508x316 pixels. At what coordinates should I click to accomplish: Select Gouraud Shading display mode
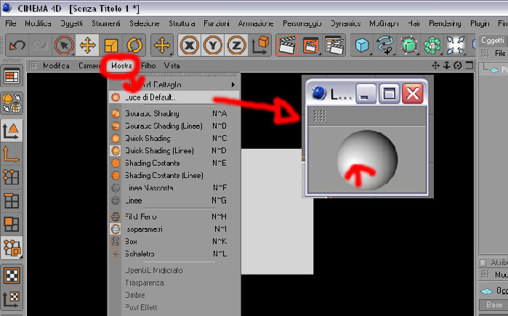coord(174,113)
